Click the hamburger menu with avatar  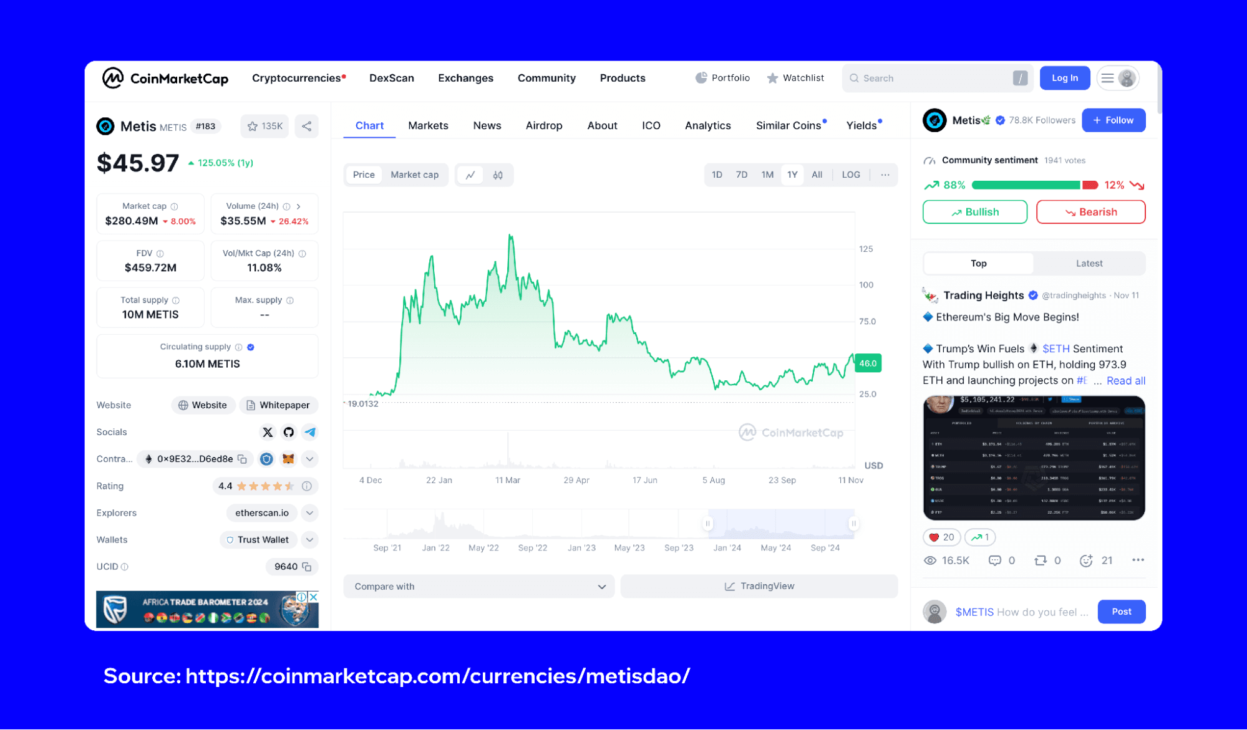click(1118, 78)
